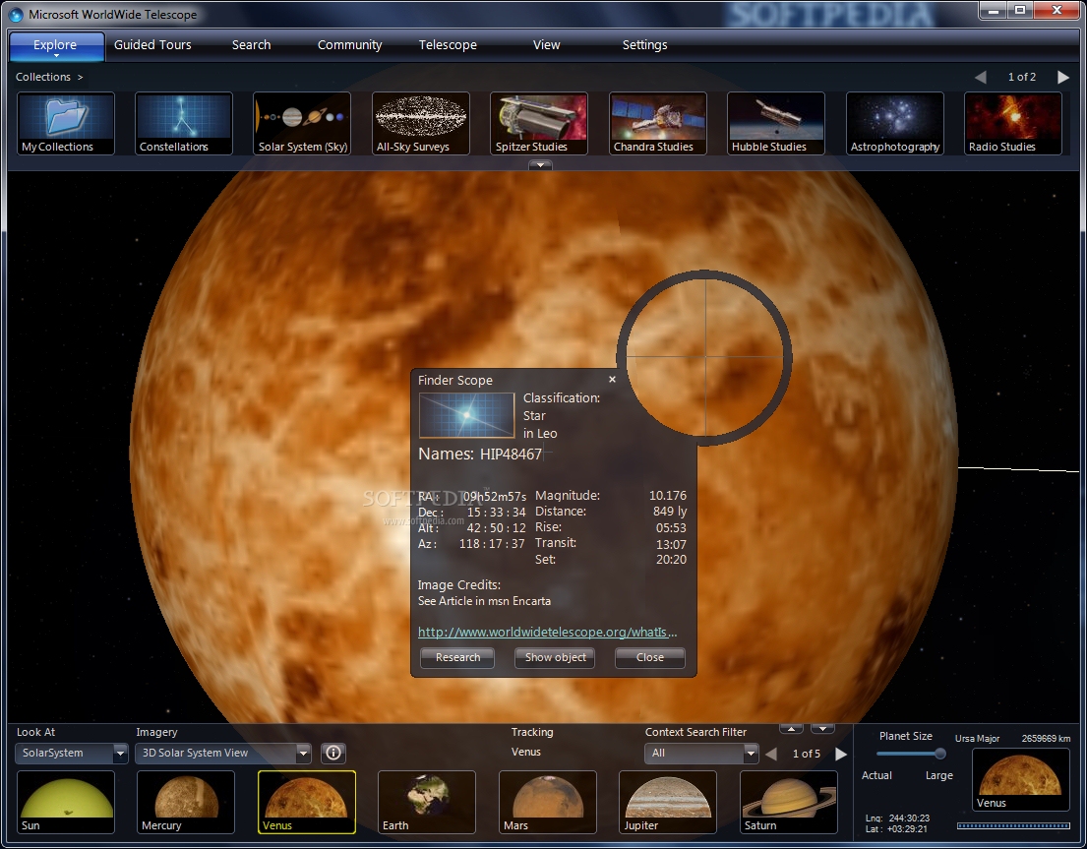The image size is (1087, 849).
Task: Open the Settings tab
Action: coord(644,45)
